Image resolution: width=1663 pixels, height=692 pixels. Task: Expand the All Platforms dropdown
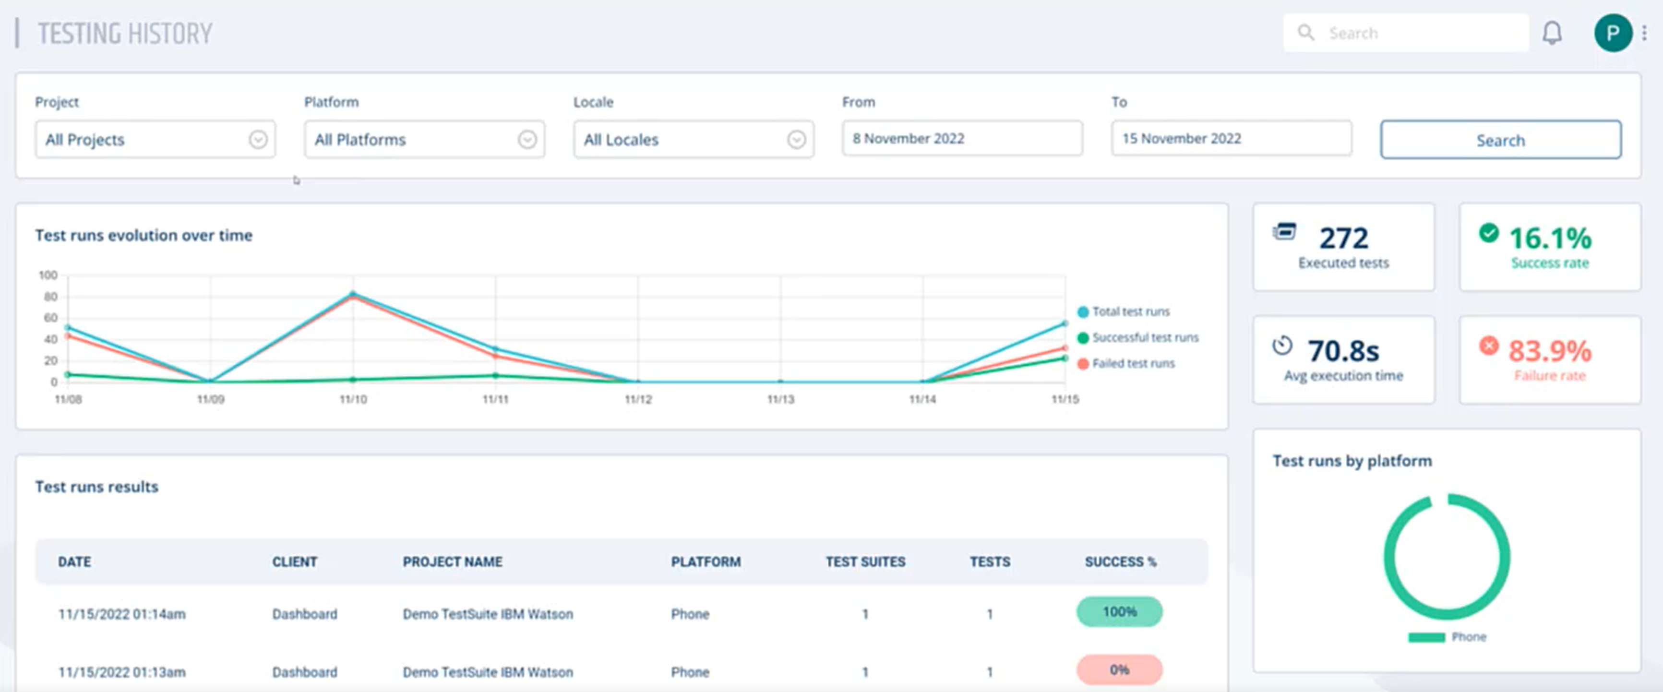click(x=424, y=140)
